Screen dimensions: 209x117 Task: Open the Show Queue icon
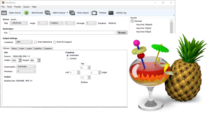72,13
